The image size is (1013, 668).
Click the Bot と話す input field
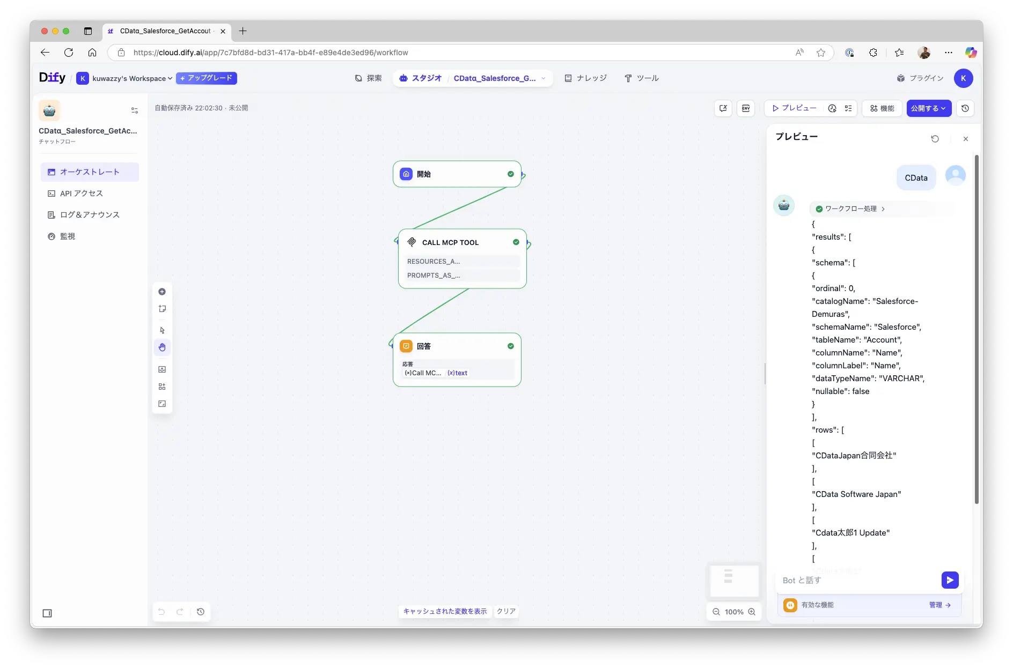click(858, 580)
